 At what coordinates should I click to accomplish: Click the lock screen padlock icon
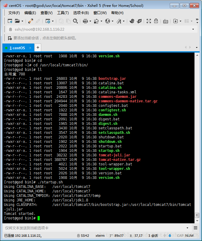pos(156,21)
